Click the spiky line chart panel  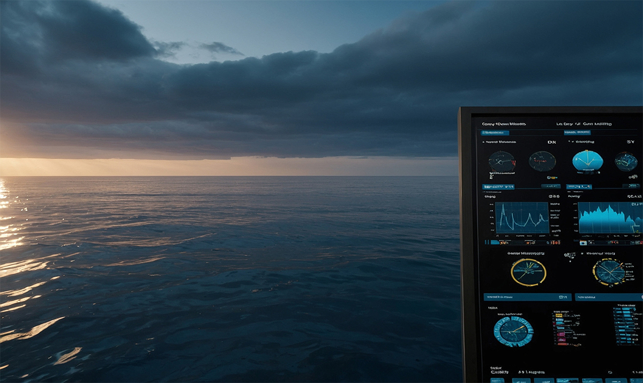pos(521,218)
